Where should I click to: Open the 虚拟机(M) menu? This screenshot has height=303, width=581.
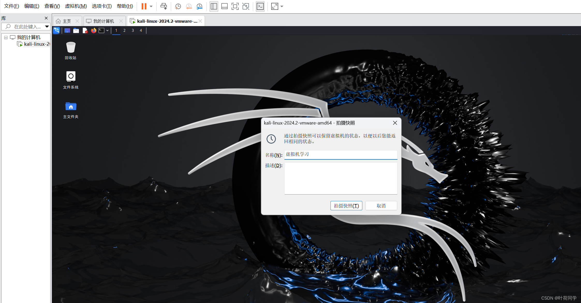coord(76,6)
